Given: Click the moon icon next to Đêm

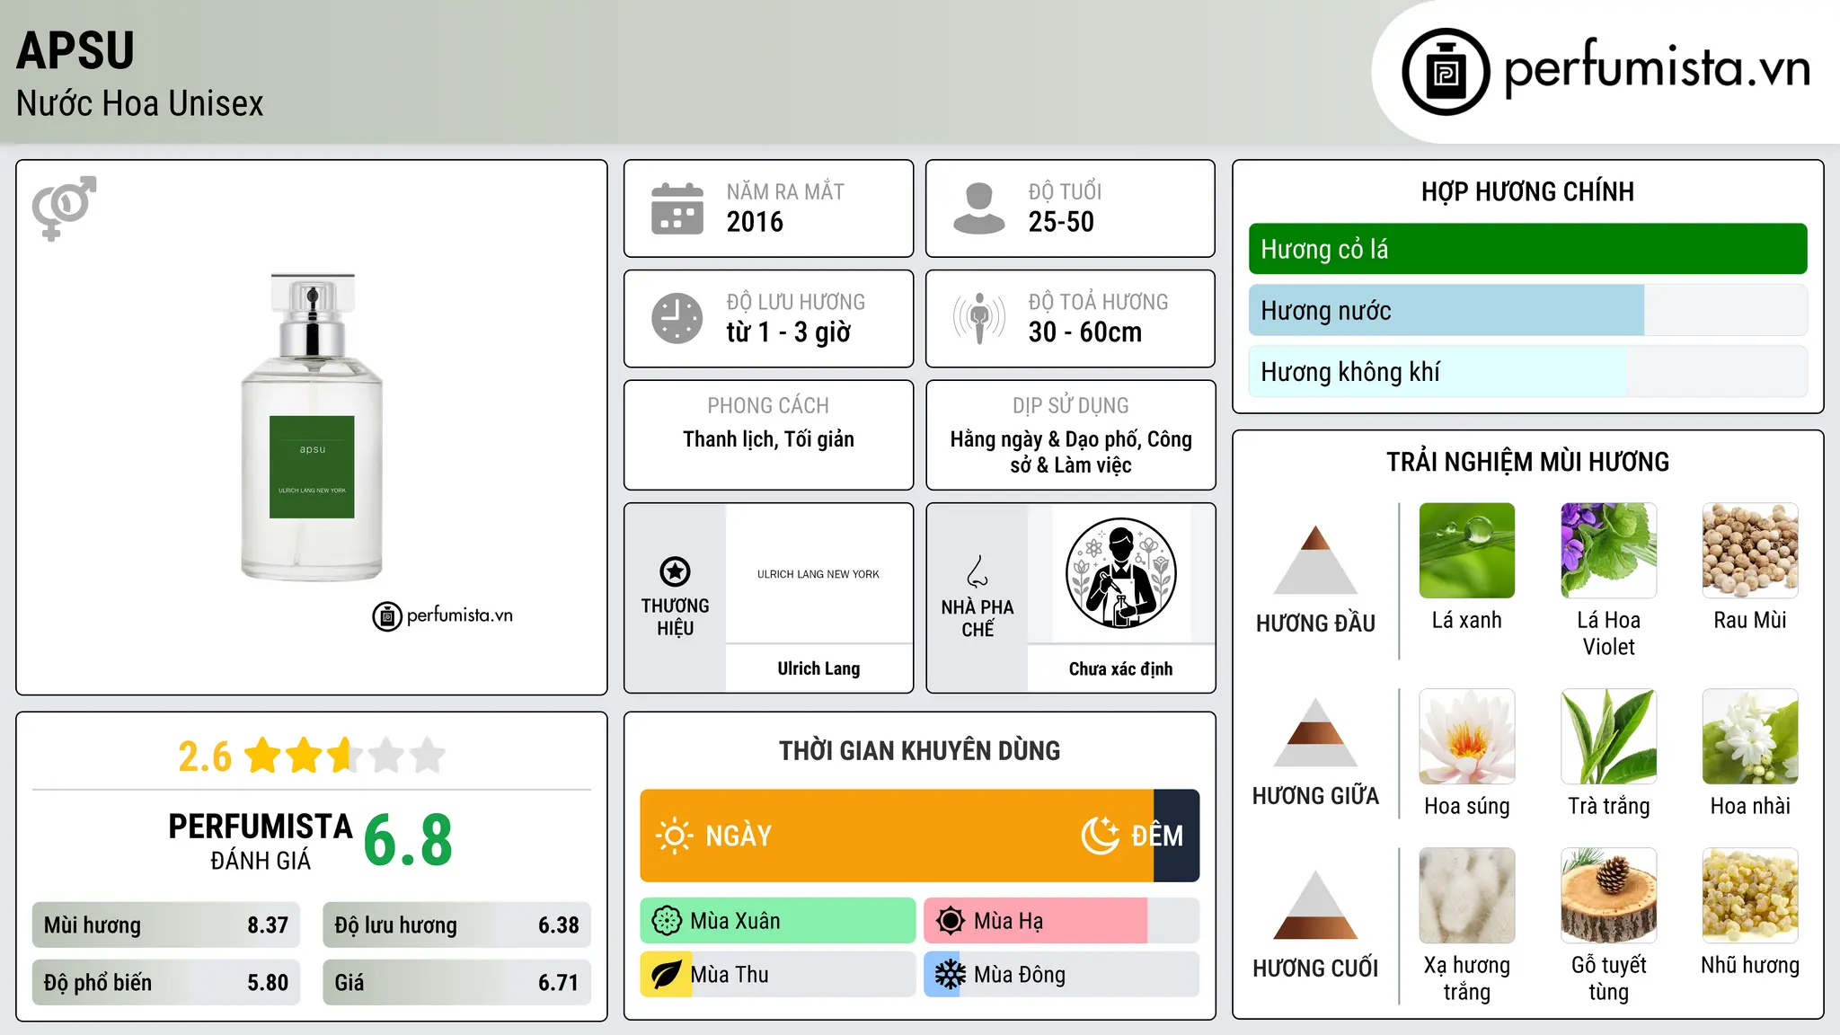Looking at the screenshot, I should click(x=1101, y=836).
